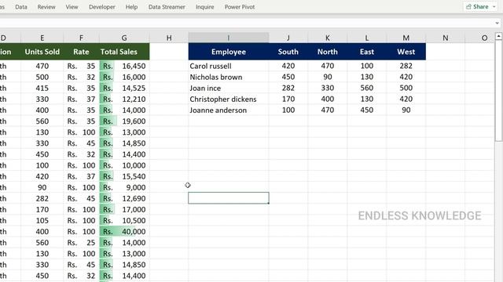Image resolution: width=503 pixels, height=282 pixels.
Task: Open the Help tab
Action: coord(131,7)
